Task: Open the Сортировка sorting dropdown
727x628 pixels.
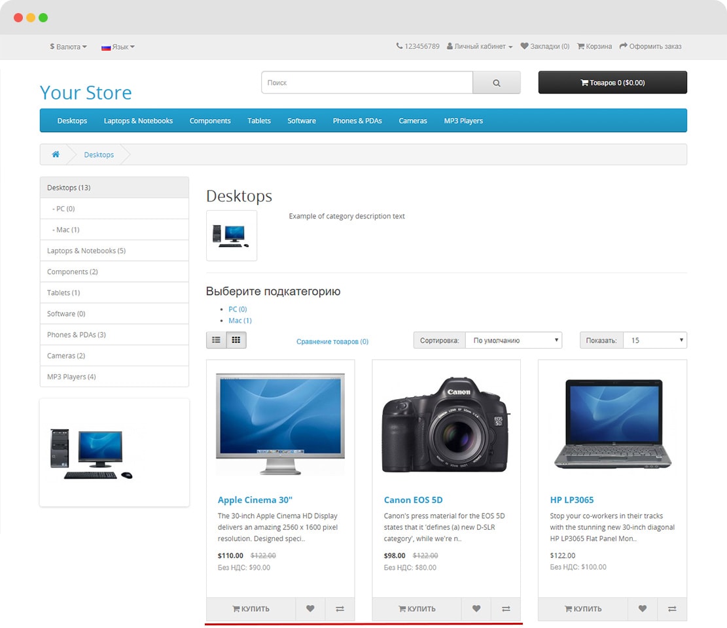Action: click(x=514, y=340)
